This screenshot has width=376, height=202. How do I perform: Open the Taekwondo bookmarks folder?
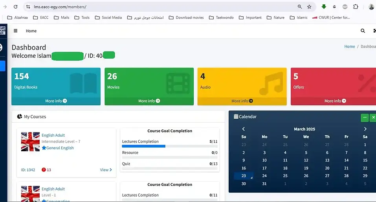pos(221,18)
